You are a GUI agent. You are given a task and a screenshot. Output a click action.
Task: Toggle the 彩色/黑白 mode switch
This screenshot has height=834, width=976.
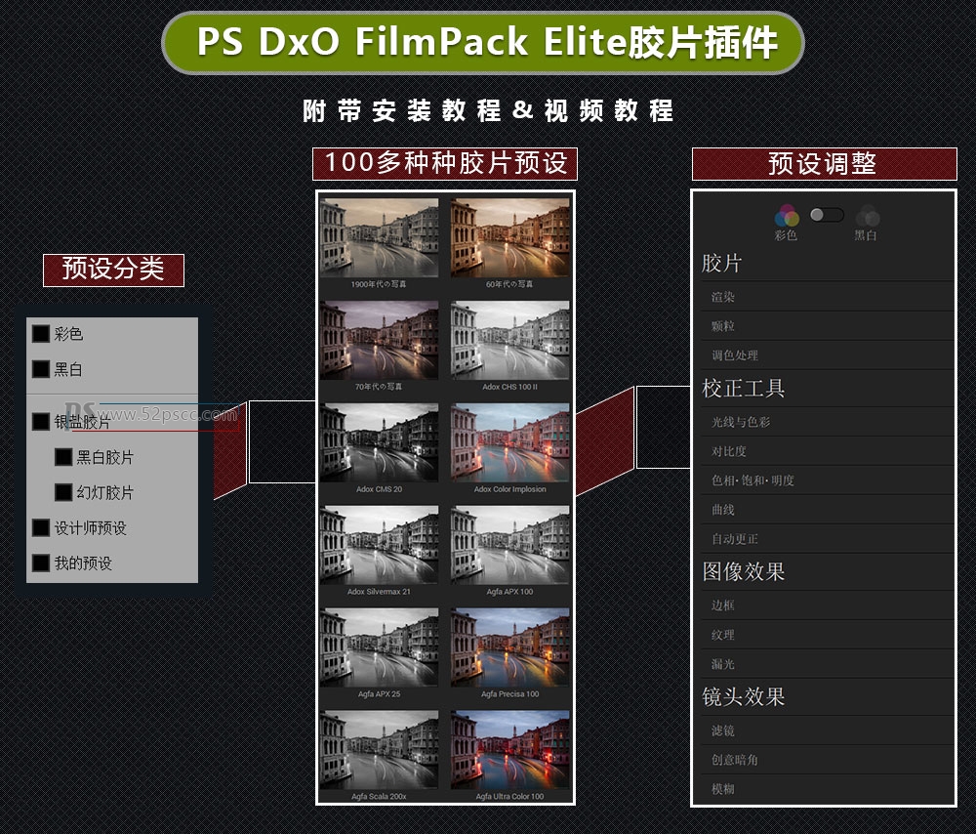coord(827,215)
